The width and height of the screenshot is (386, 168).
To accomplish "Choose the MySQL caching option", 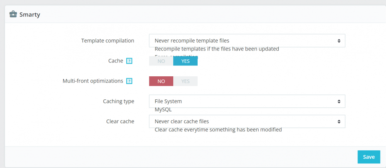I will point(163,109).
